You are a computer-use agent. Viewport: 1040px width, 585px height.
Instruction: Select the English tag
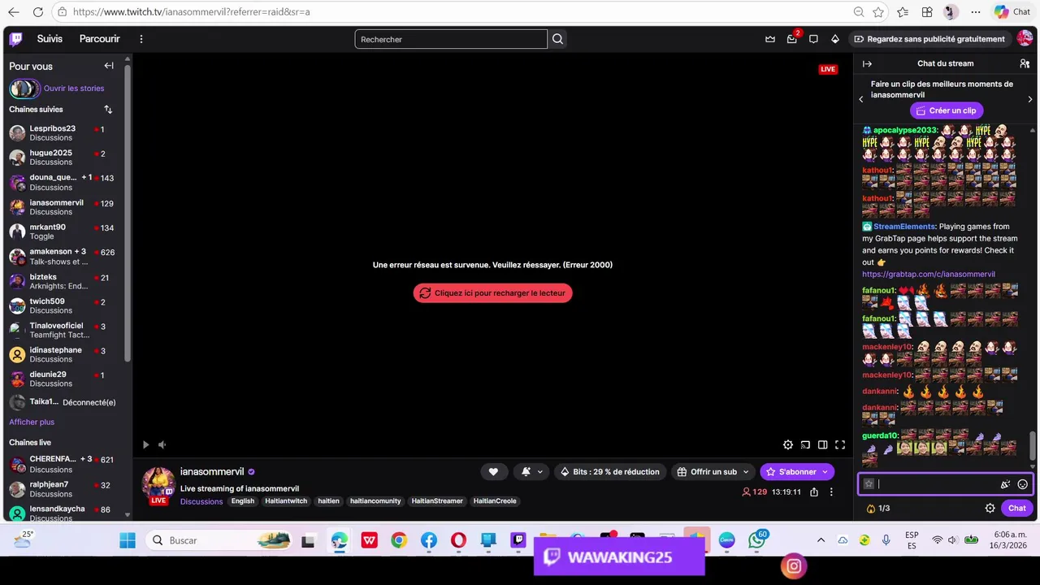(x=243, y=501)
